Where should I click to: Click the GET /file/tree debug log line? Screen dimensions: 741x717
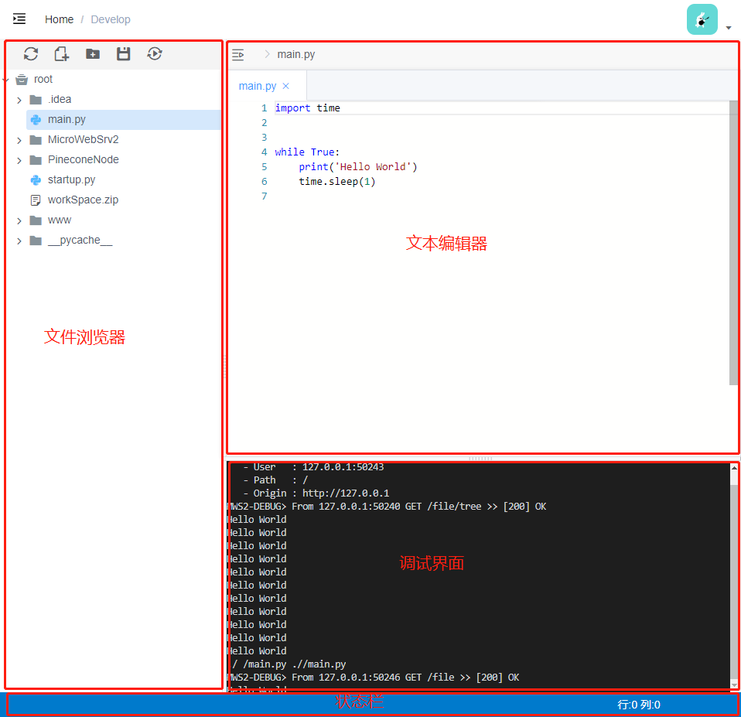click(387, 506)
